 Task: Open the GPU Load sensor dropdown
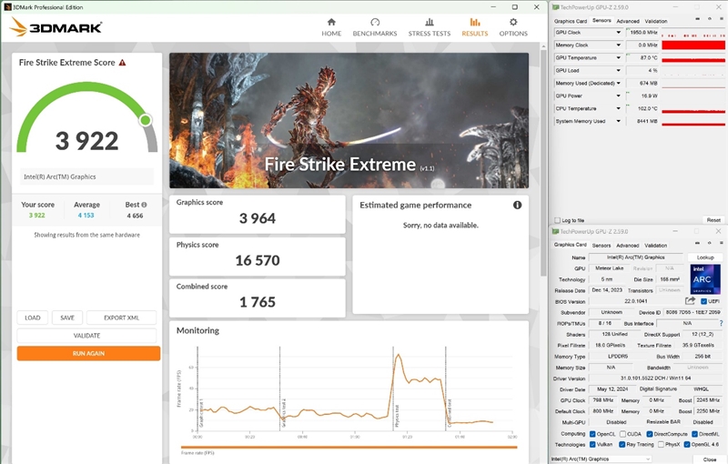[619, 71]
